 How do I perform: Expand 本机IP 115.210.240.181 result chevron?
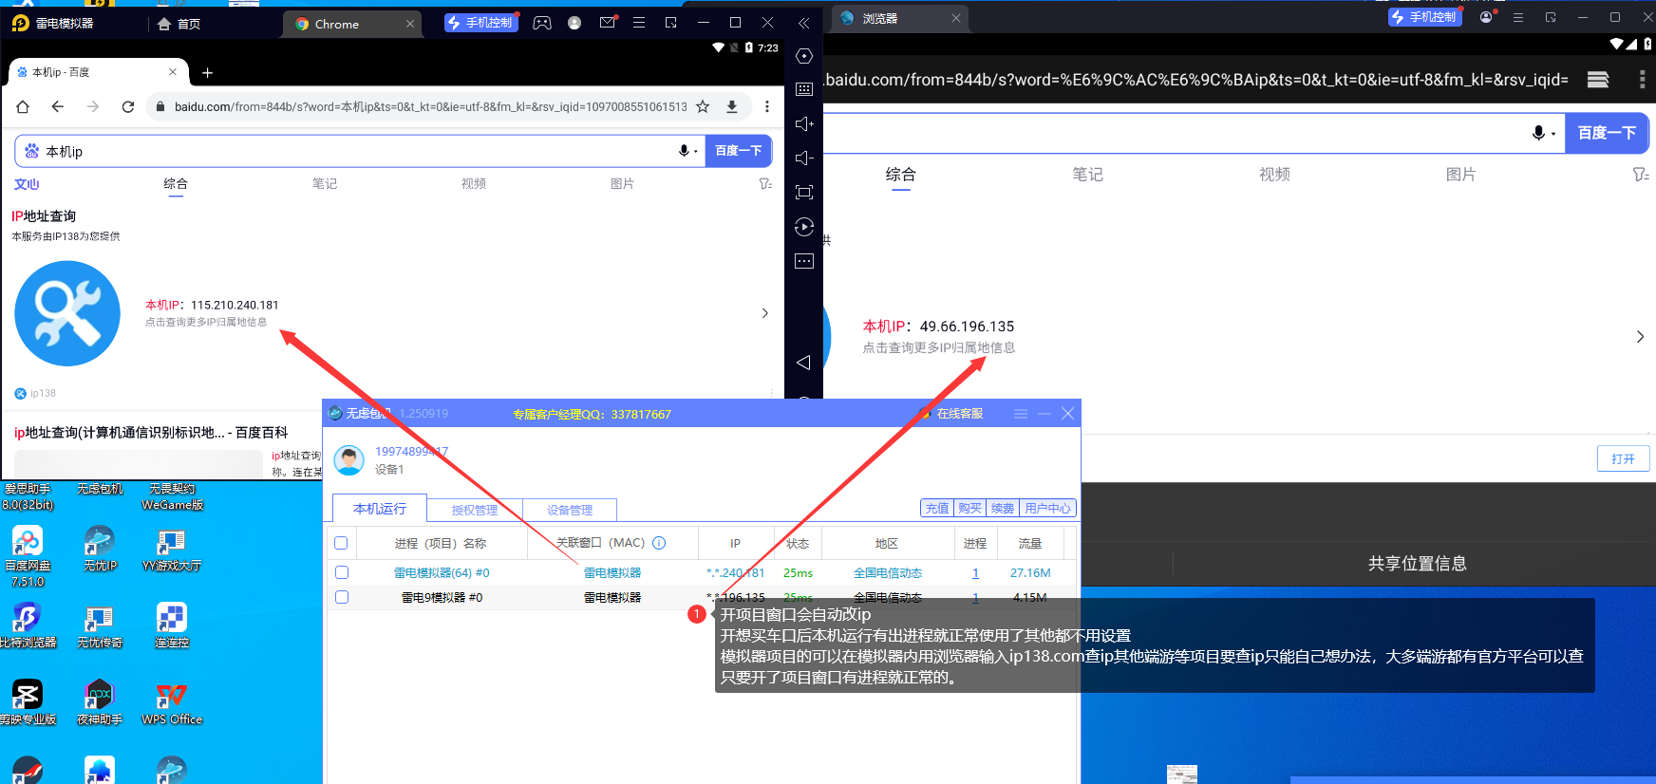click(x=765, y=313)
